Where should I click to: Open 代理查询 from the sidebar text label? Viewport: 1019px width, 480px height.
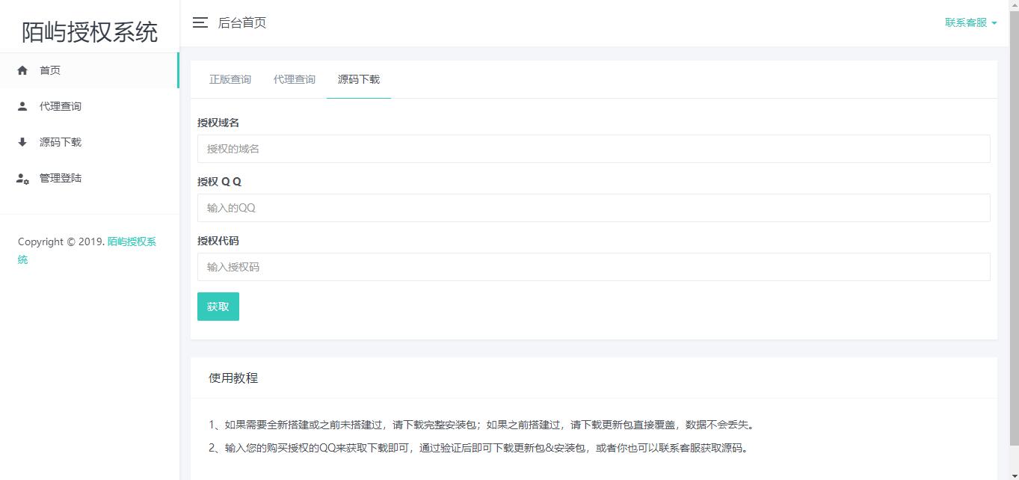[61, 106]
